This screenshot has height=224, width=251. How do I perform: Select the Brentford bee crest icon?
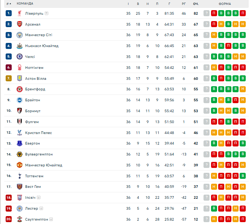pos(20,89)
